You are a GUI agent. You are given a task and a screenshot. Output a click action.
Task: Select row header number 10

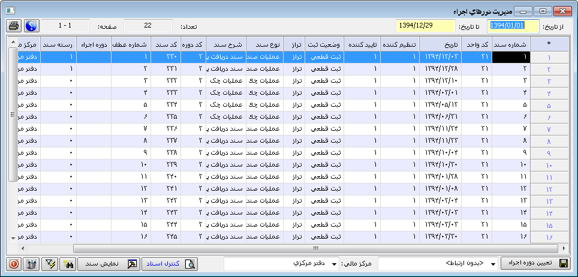coord(549,165)
